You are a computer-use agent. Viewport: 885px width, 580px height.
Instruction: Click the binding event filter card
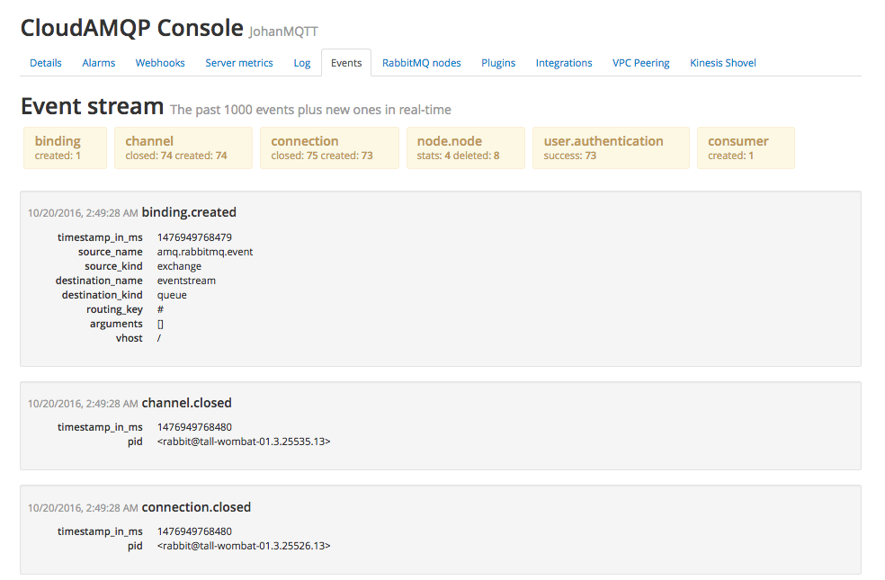point(65,147)
